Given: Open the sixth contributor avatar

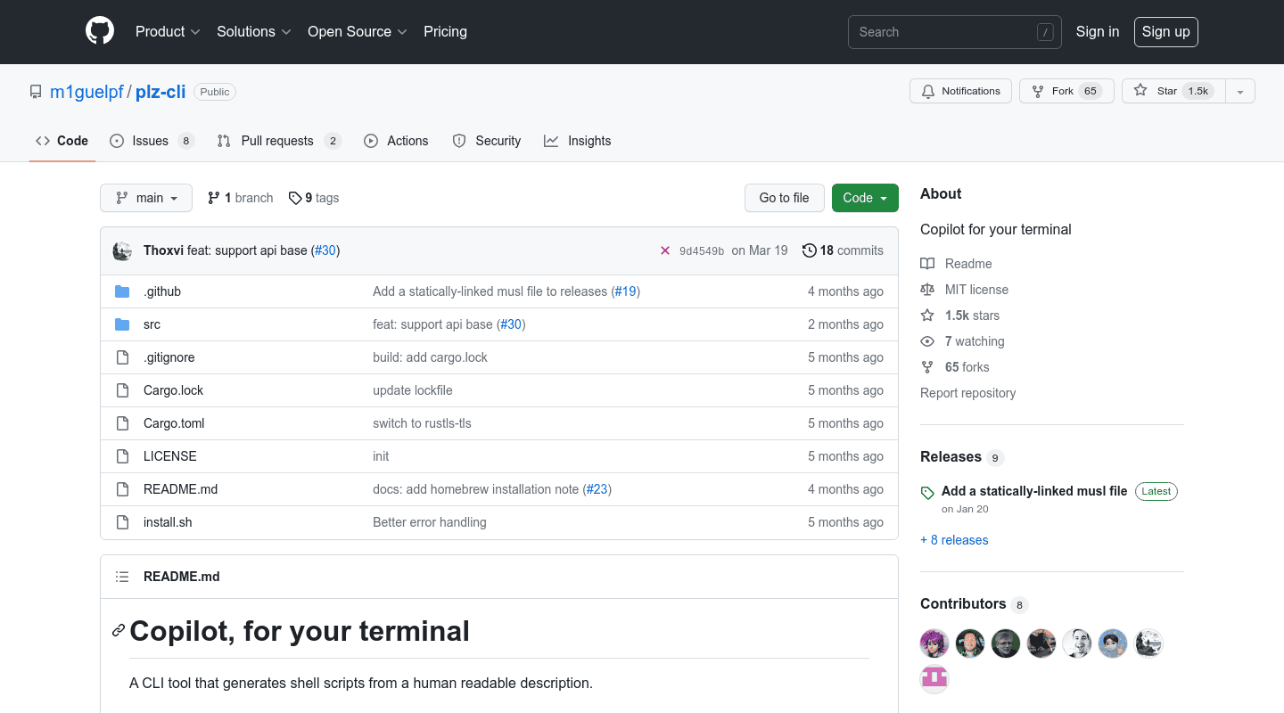Looking at the screenshot, I should 1113,643.
